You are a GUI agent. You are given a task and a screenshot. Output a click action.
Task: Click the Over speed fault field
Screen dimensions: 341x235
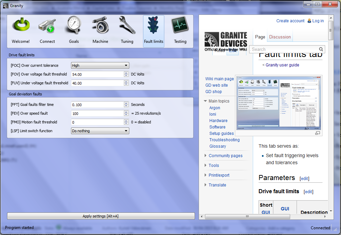click(x=98, y=114)
